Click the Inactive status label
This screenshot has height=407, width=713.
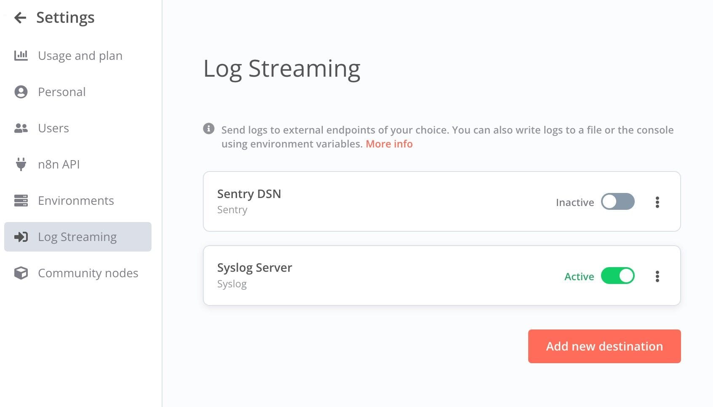[x=575, y=203]
